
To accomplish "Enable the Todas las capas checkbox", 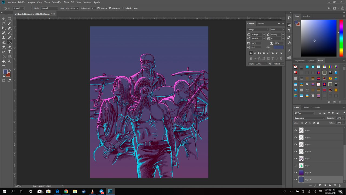I will pos(123,8).
